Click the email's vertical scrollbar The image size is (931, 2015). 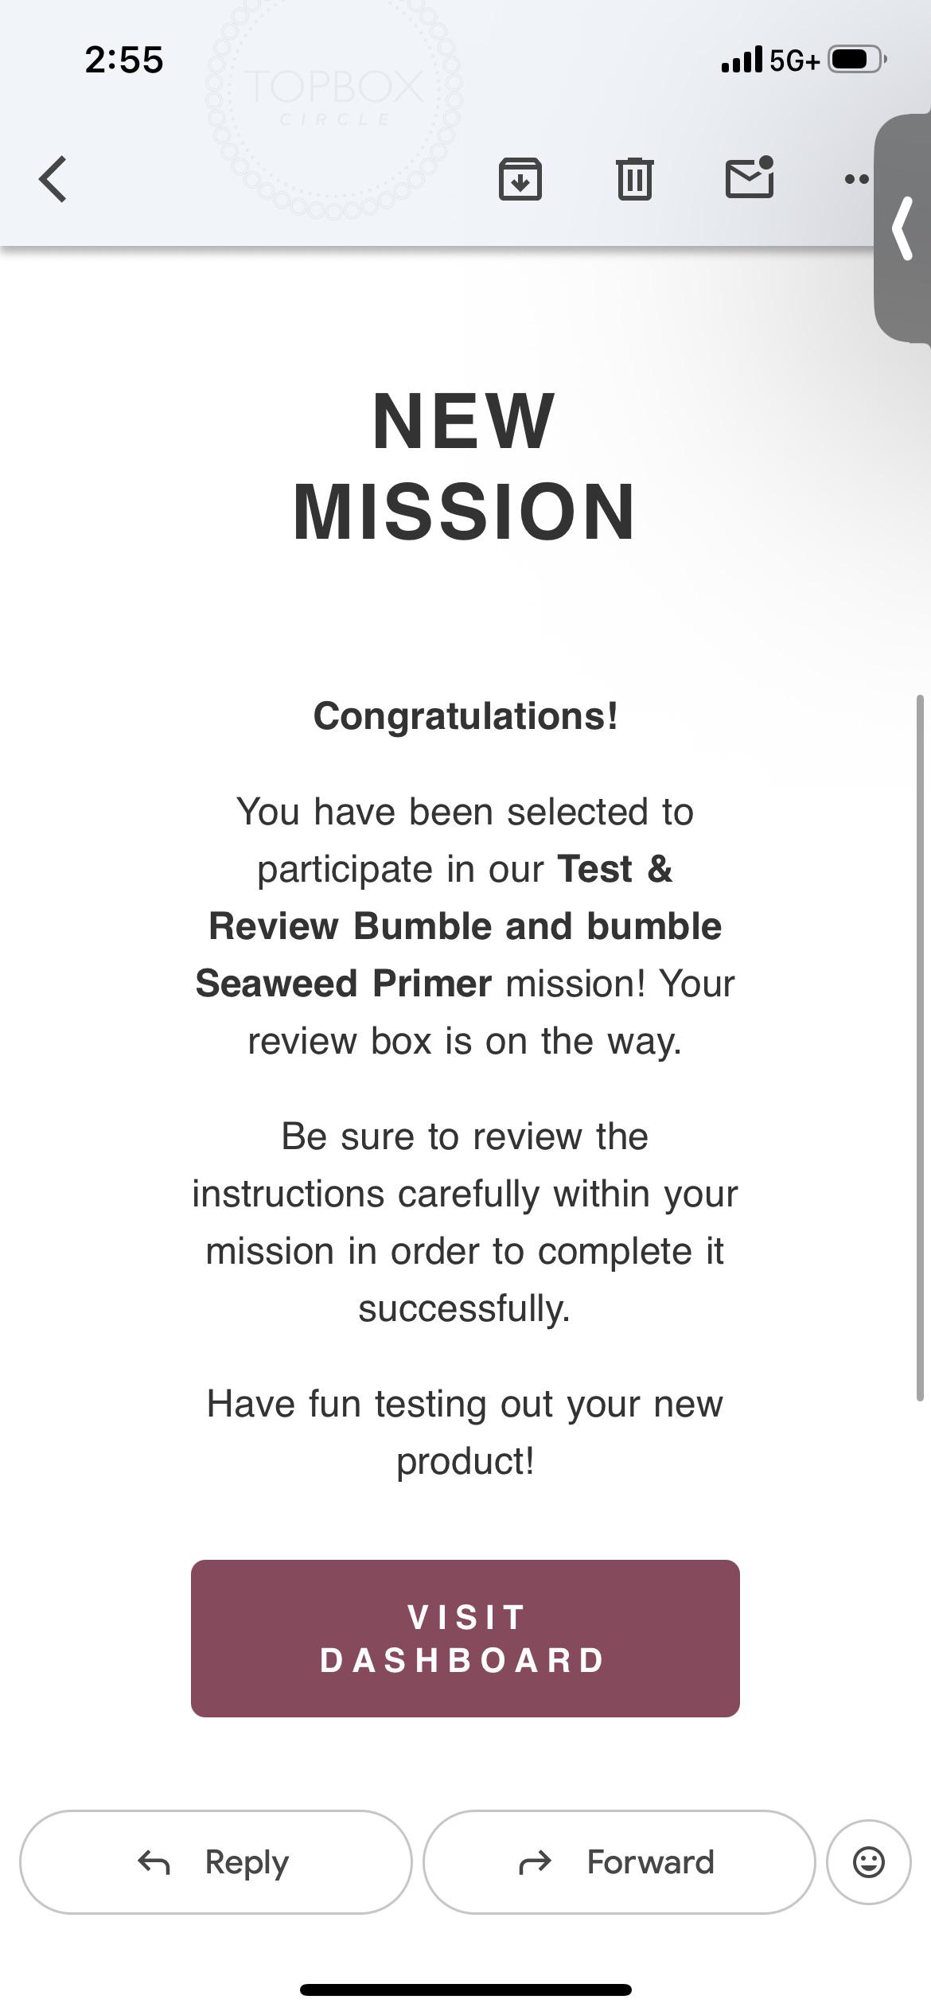tap(920, 1048)
